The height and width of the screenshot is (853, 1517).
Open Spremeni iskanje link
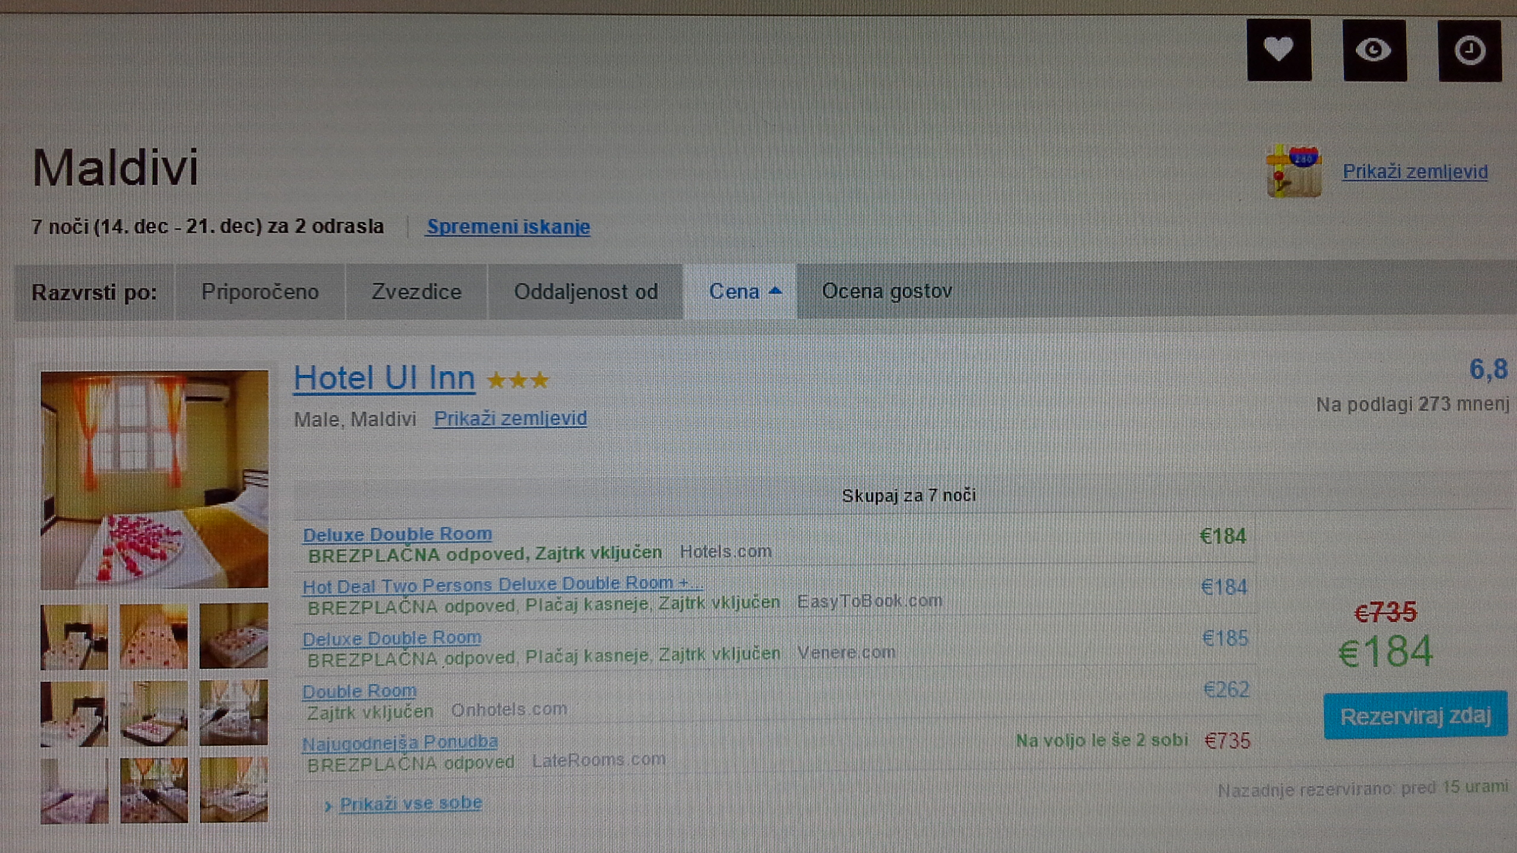508,227
